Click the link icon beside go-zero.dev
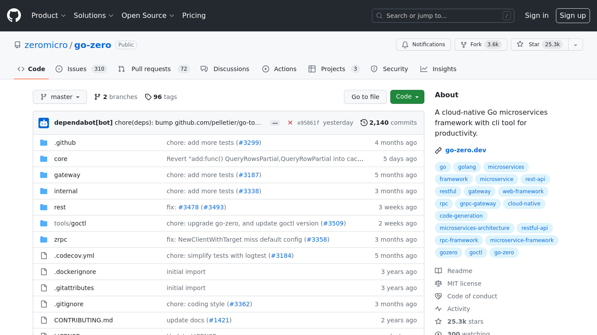 click(438, 150)
